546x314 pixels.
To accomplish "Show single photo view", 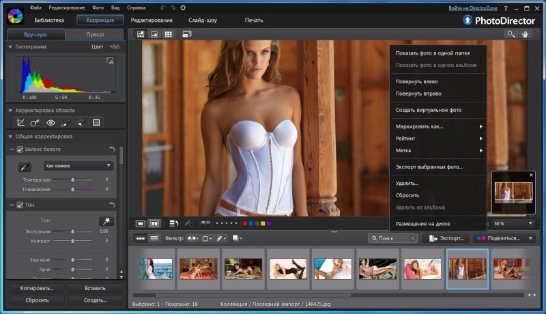I will pos(141,223).
